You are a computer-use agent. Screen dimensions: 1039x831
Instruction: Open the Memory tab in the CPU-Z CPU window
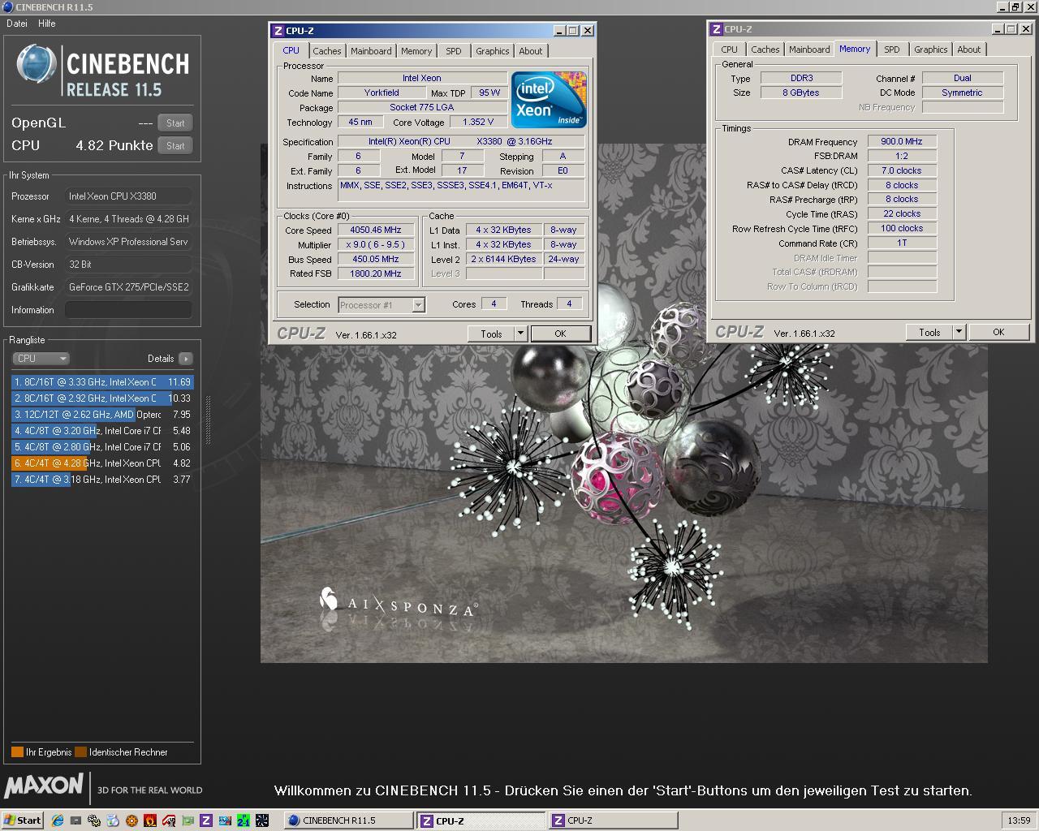pos(416,51)
